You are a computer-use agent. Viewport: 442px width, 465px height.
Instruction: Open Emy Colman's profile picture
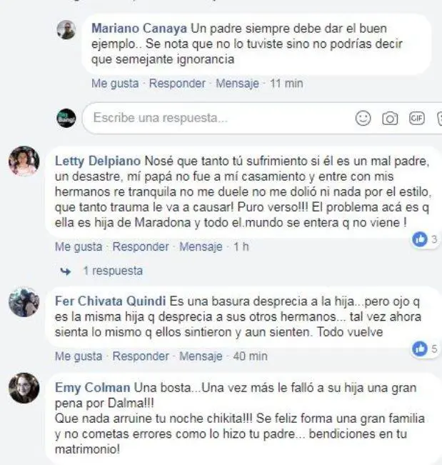tap(24, 388)
